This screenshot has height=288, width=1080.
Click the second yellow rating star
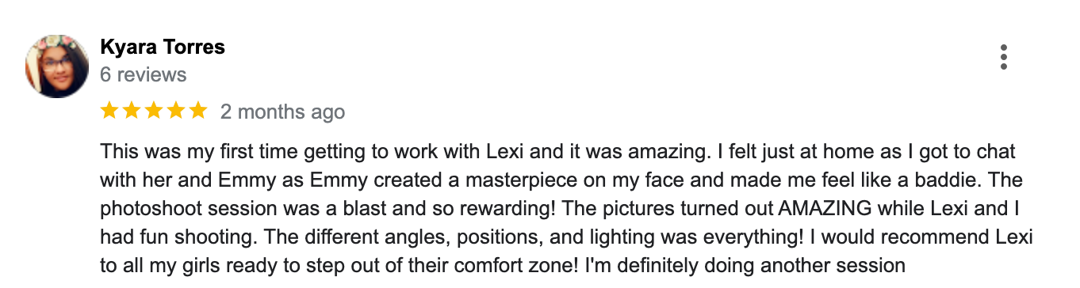(132, 111)
